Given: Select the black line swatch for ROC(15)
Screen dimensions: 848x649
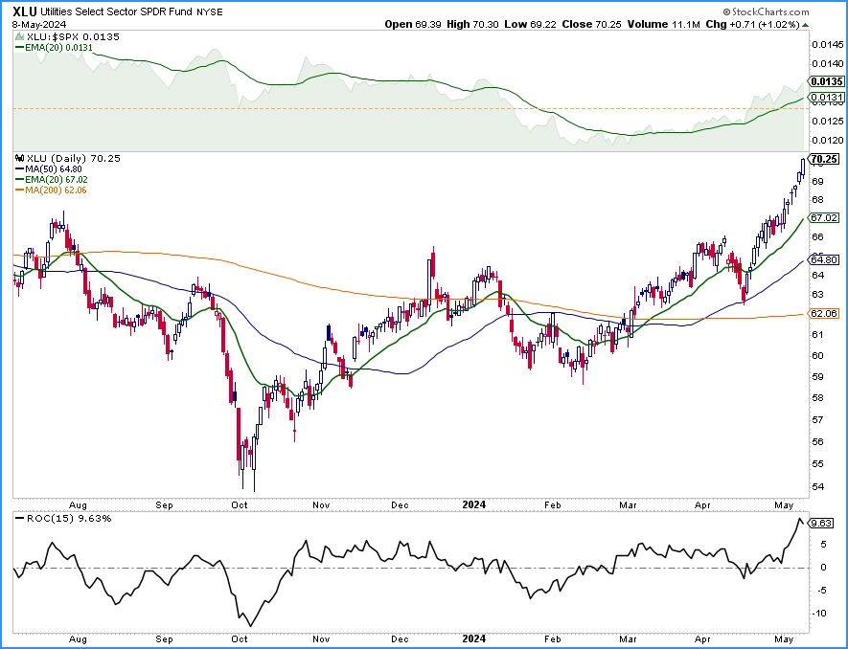Looking at the screenshot, I should pyautogui.click(x=19, y=519).
